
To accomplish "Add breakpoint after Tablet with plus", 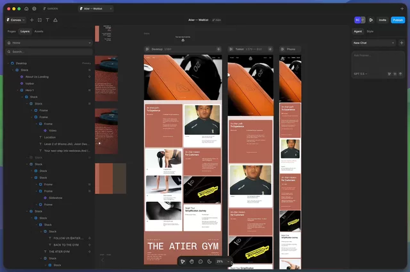I will (x=270, y=49).
